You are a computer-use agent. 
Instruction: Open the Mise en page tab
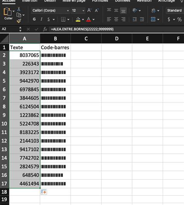point(74,1)
